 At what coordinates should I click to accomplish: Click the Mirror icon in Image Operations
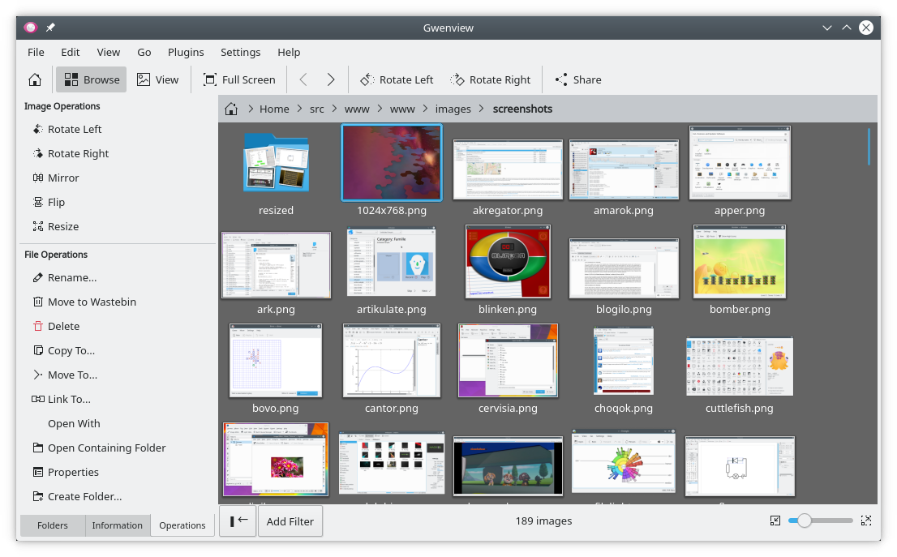[38, 178]
